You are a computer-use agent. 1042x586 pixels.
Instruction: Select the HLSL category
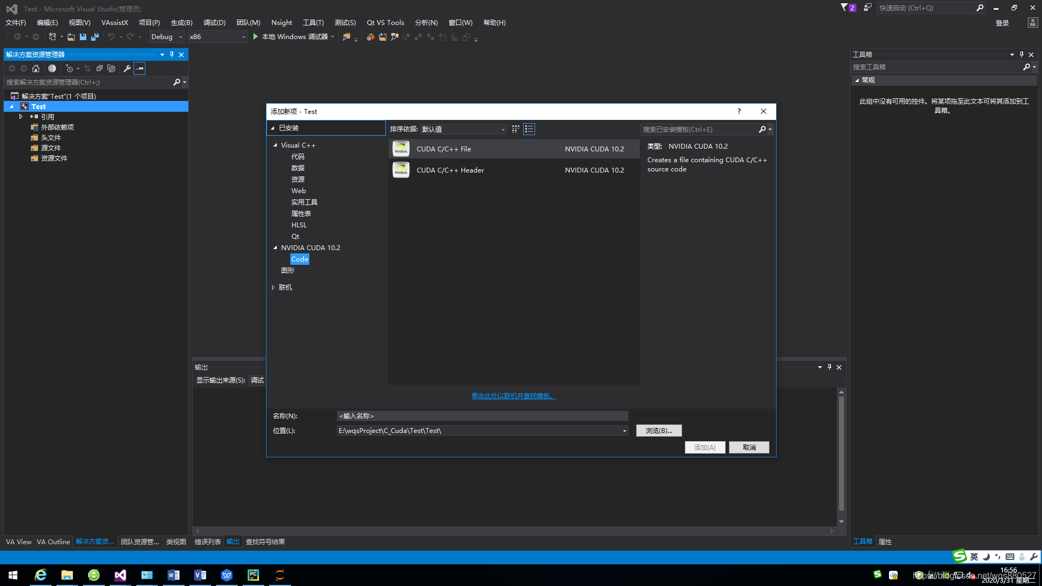[299, 225]
